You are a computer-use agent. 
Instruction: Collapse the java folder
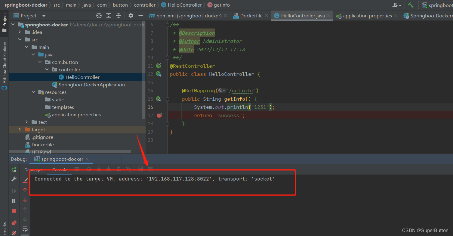click(33, 55)
